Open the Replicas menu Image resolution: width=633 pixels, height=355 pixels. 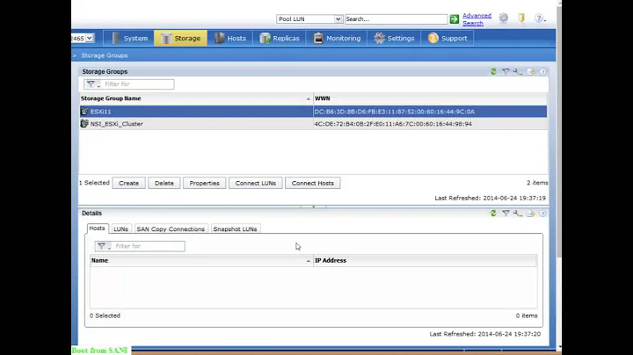pyautogui.click(x=280, y=39)
